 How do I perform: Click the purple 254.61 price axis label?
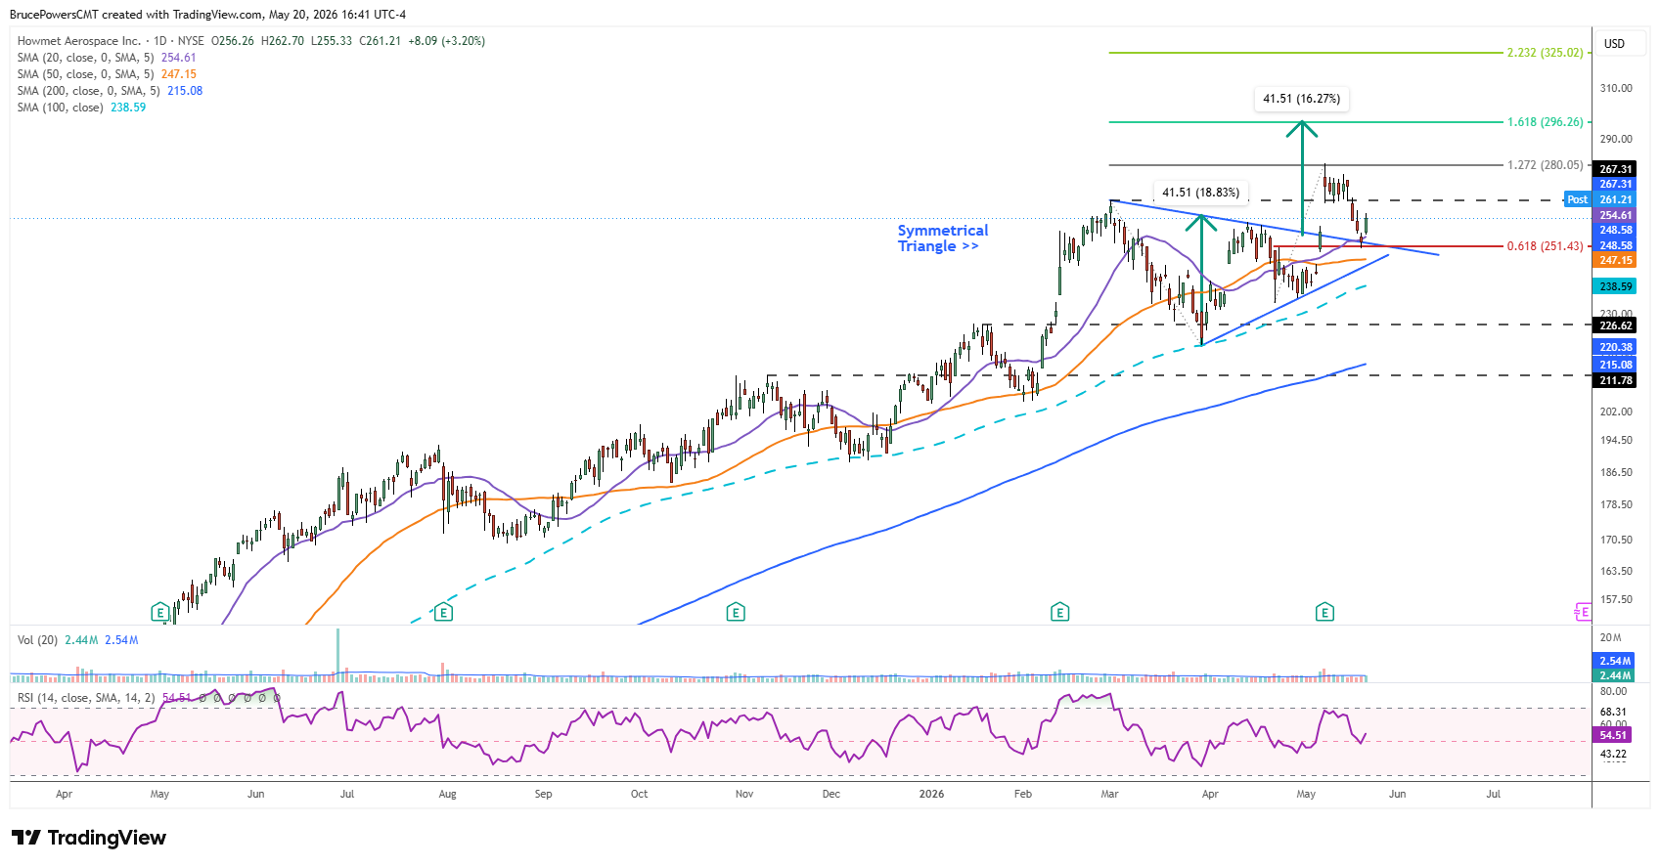tap(1615, 215)
